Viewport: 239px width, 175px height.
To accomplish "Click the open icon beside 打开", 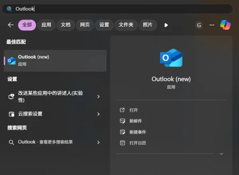I will pos(122,110).
